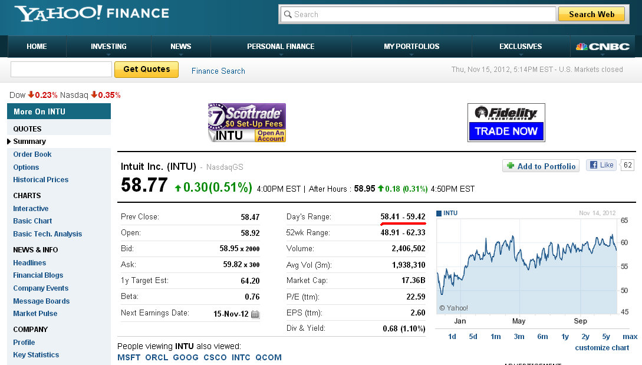Click the Nasdaq percentage change -0.35%

(106, 95)
